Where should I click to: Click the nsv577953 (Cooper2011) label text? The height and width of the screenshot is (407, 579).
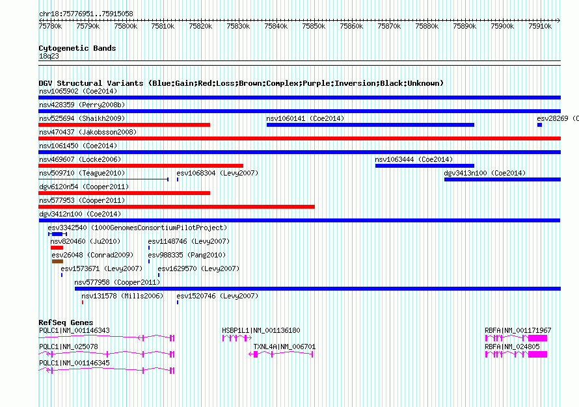pos(82,200)
